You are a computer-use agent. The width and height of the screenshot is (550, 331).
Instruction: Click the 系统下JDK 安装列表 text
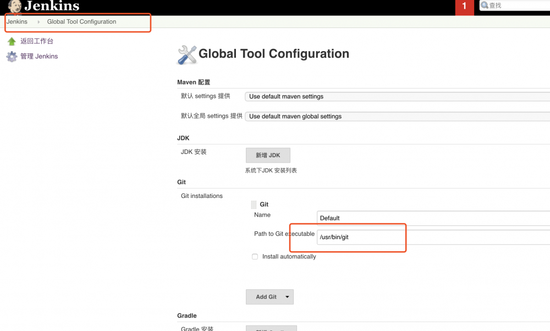[x=271, y=170]
